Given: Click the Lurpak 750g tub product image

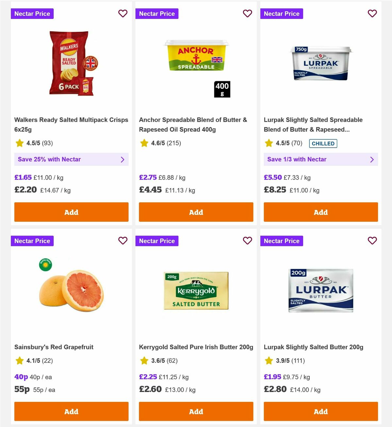Looking at the screenshot, I should 320,64.
